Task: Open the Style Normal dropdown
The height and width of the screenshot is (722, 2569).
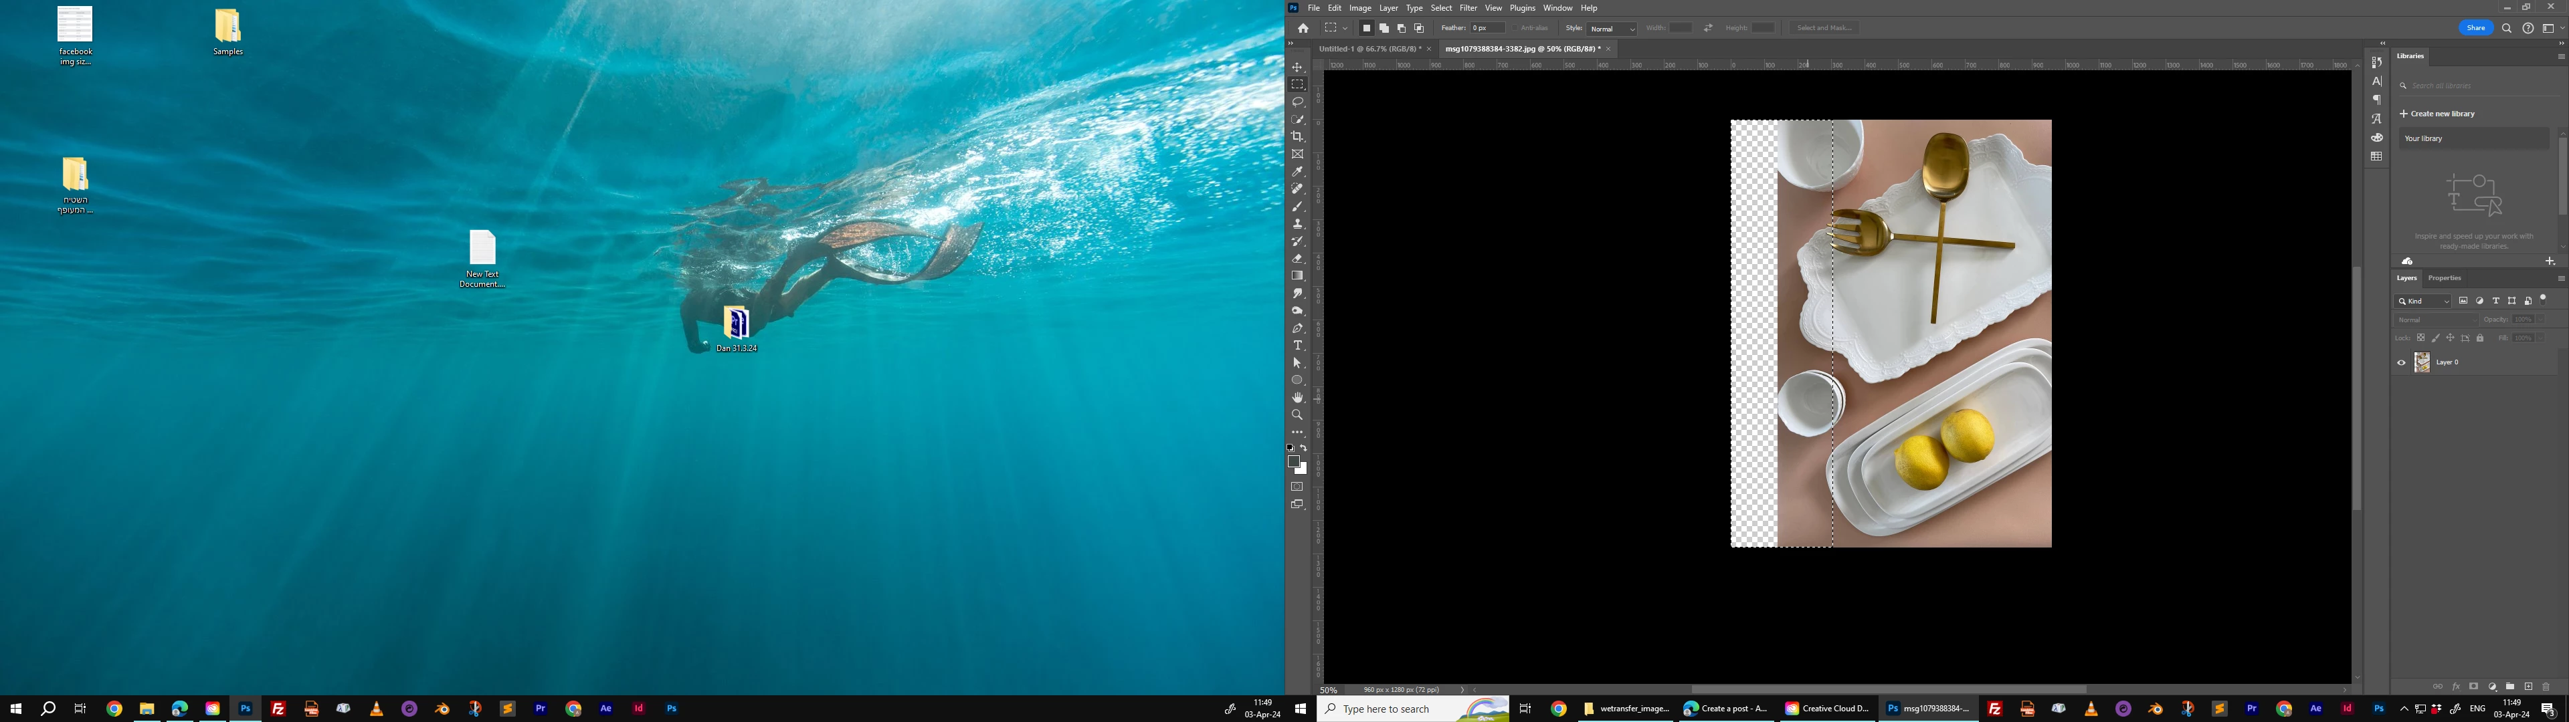Action: pos(1612,29)
